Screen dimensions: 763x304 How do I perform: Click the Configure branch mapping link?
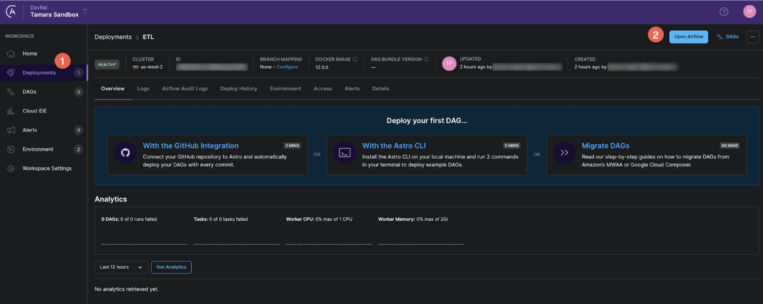287,67
